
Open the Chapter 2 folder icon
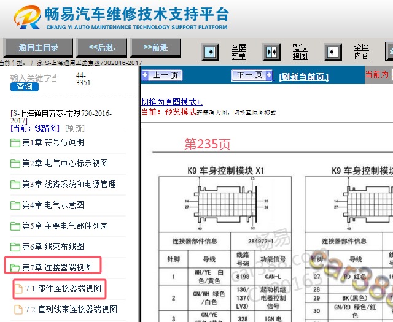point(15,164)
